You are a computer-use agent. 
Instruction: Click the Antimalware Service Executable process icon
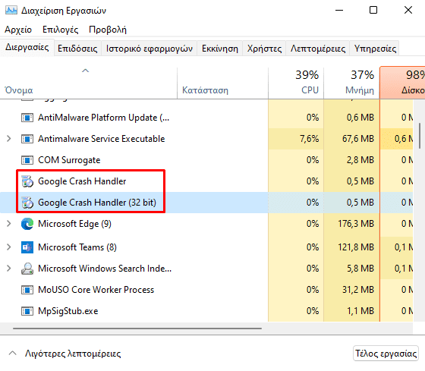click(x=27, y=139)
